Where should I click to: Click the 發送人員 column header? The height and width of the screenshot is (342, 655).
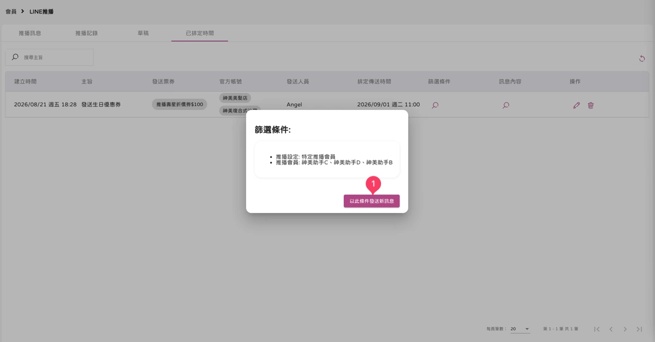click(x=297, y=82)
